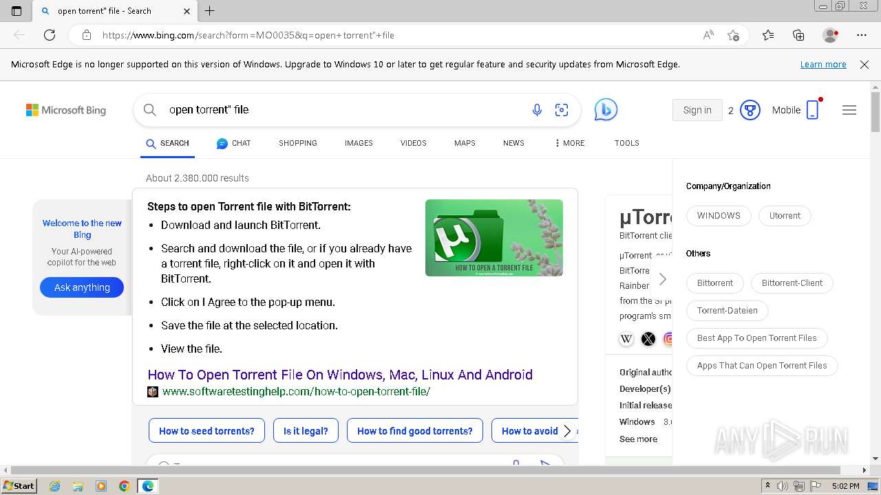Switch to the VIDEOS tab
The image size is (881, 495).
[x=414, y=143]
